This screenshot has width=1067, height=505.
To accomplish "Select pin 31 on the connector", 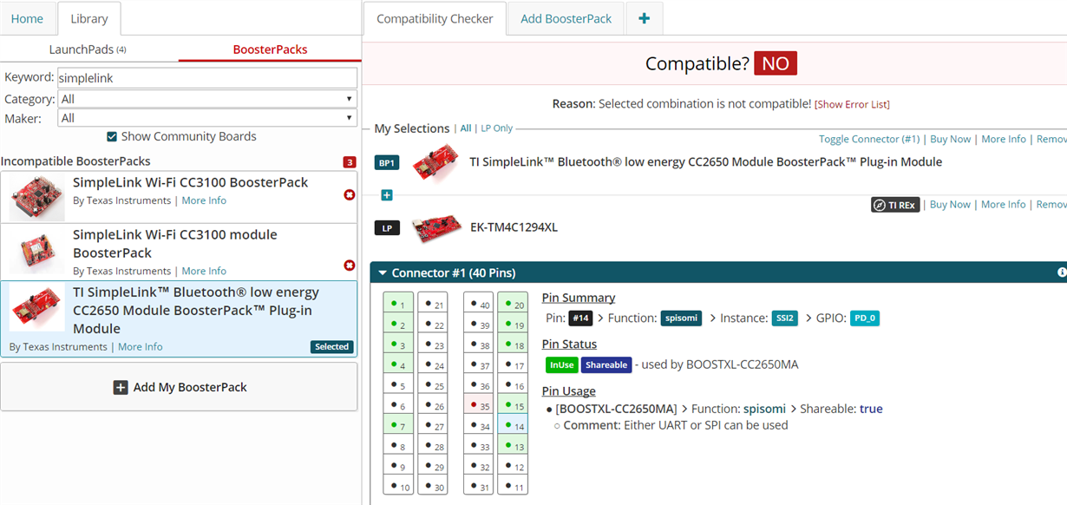I will click(478, 486).
